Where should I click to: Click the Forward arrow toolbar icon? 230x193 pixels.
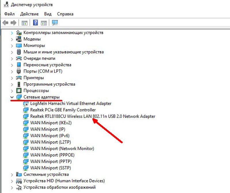(x=14, y=23)
